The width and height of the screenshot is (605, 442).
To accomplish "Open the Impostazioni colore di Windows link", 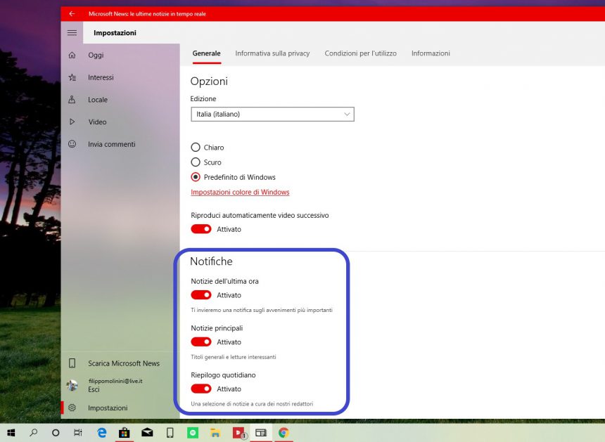I will 240,192.
